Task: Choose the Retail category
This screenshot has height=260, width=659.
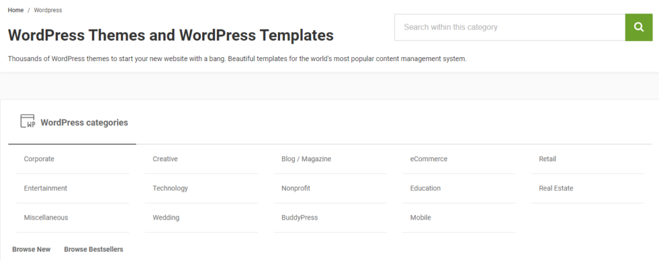Action: pyautogui.click(x=548, y=159)
